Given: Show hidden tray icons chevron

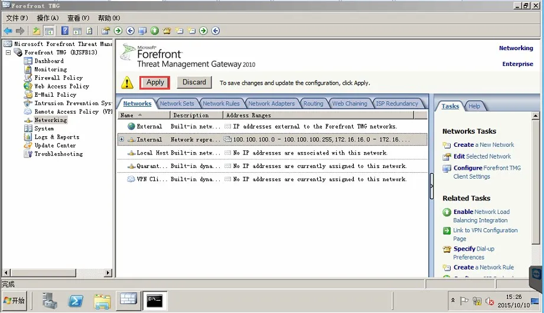Looking at the screenshot, I should tap(453, 300).
